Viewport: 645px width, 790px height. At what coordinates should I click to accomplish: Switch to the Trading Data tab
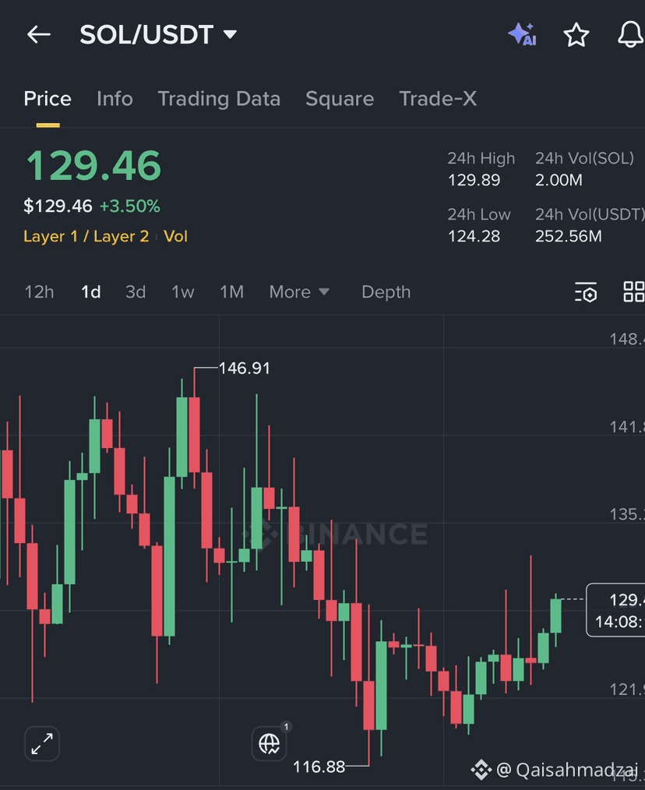pyautogui.click(x=219, y=99)
